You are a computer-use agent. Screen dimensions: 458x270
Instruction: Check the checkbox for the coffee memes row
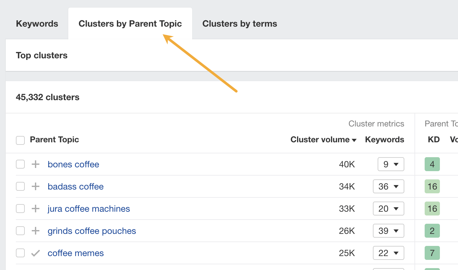click(20, 253)
